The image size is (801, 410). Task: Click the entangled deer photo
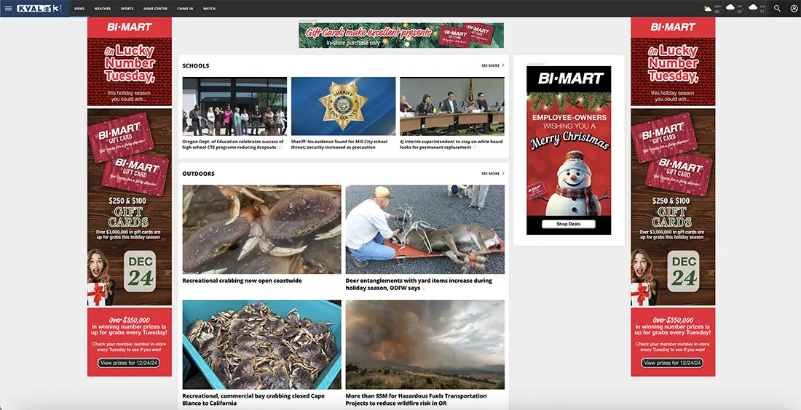tap(425, 230)
